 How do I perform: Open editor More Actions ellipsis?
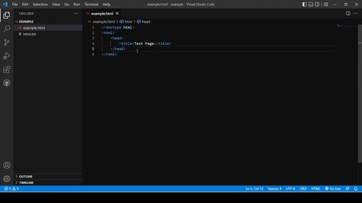click(356, 14)
